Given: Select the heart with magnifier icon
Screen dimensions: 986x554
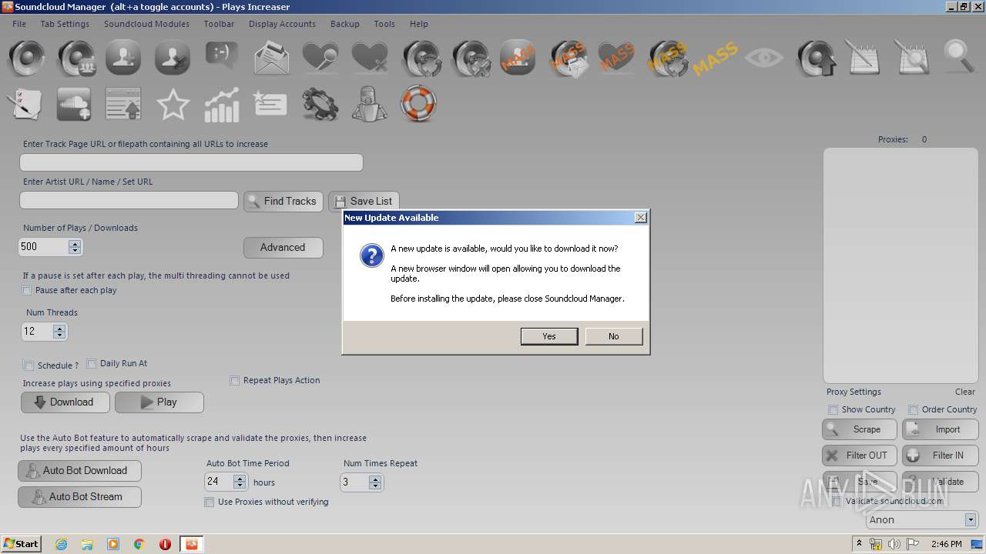Looking at the screenshot, I should [x=320, y=58].
